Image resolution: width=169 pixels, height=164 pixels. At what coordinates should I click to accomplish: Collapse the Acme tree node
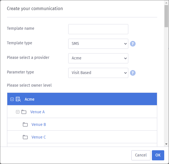coord(12,99)
